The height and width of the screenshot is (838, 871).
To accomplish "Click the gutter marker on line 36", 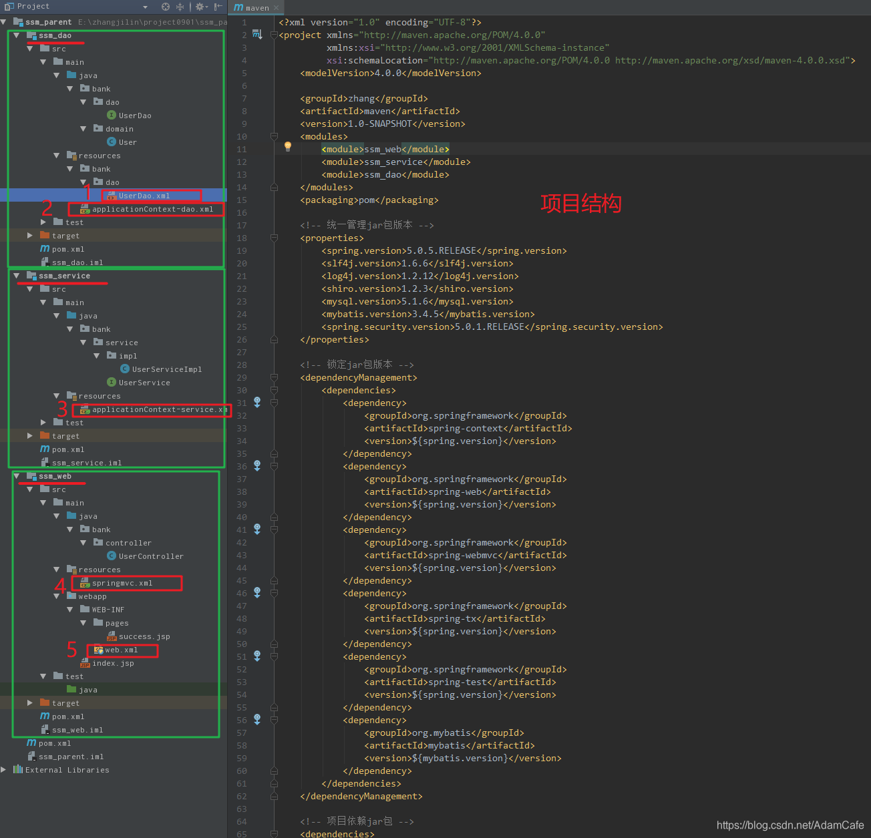I will coord(256,466).
